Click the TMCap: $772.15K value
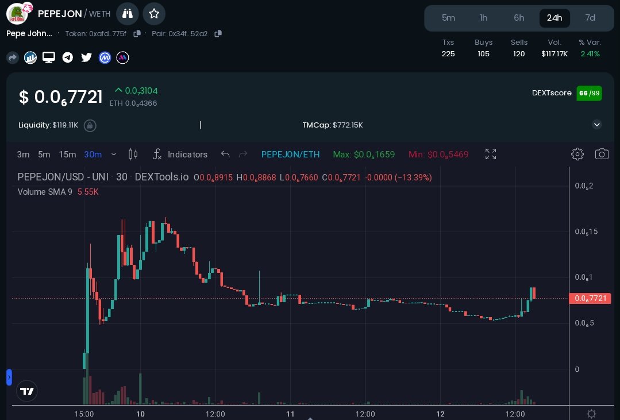Viewport: 620px width, 420px height. (x=333, y=125)
